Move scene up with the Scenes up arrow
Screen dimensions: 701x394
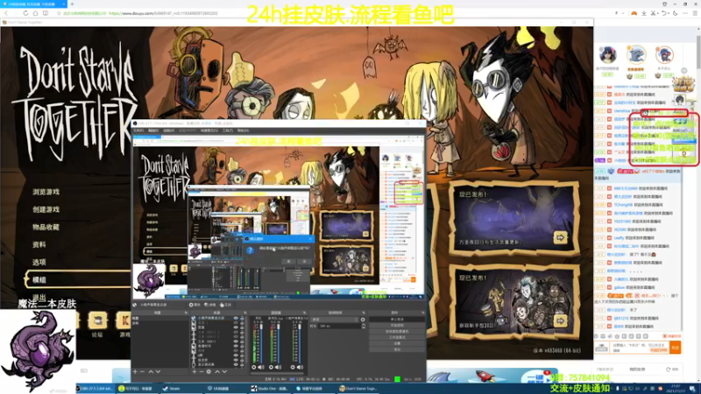[x=151, y=371]
